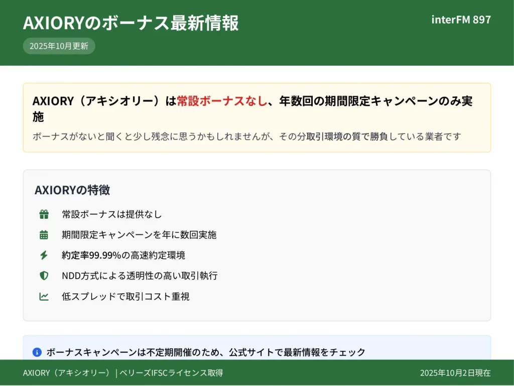
Task: Select the lightning bolt icon for 高速約定環境
Action: [44, 255]
